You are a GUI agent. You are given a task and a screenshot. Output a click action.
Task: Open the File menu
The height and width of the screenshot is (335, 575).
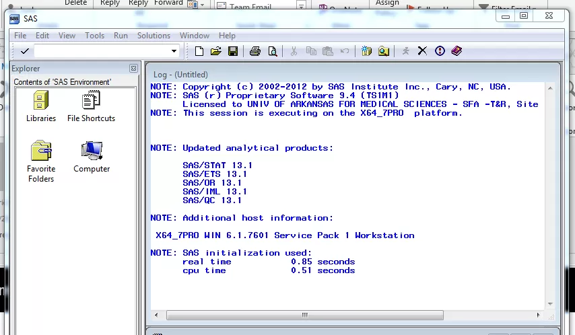[x=20, y=36]
